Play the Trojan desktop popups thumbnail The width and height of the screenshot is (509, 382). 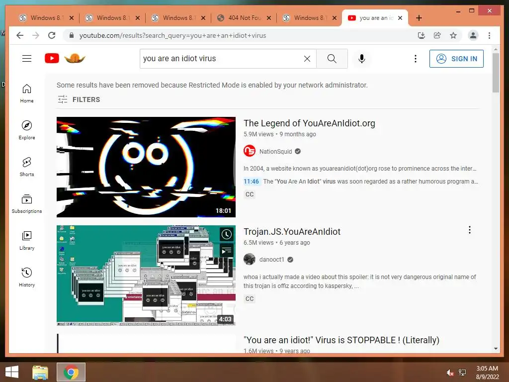point(146,276)
